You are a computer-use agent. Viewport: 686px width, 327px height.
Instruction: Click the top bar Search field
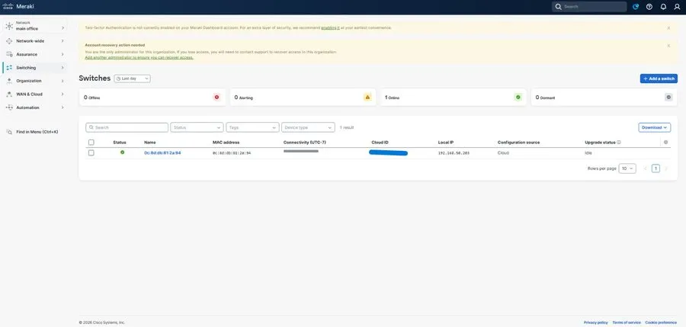[x=589, y=7]
